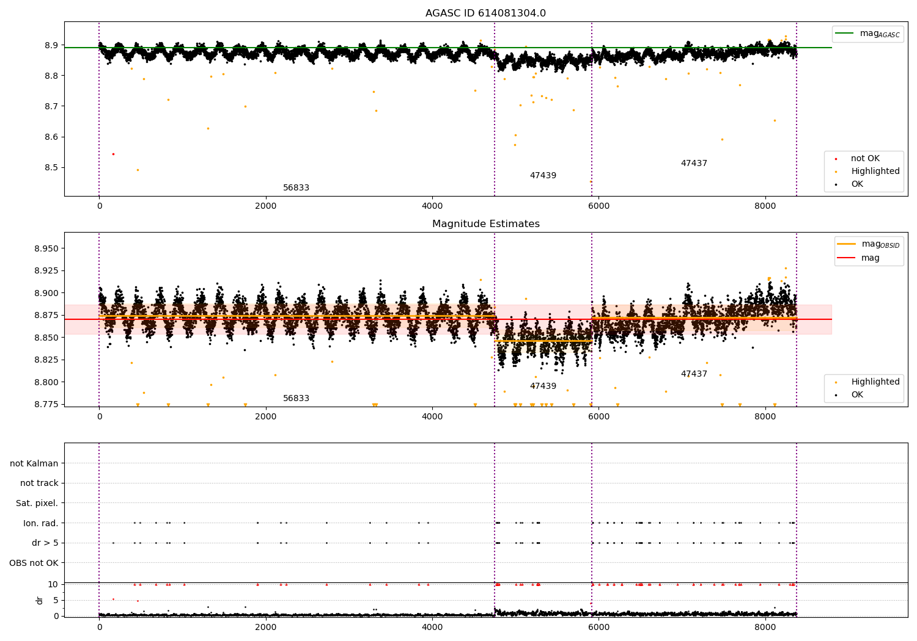Click the 'Ion. rad.' row label
Image resolution: width=917 pixels, height=641 pixels.
(41, 523)
